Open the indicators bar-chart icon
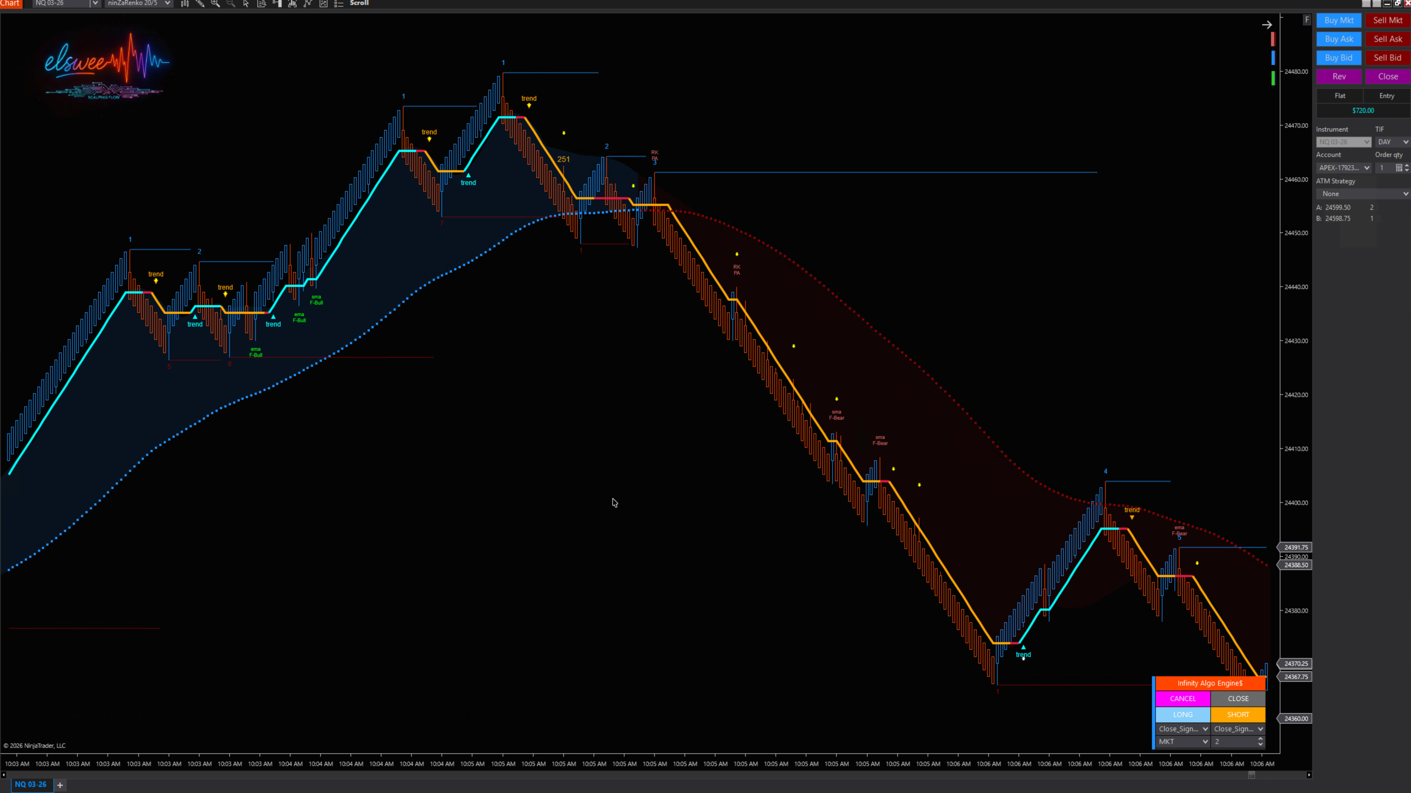The height and width of the screenshot is (793, 1411). tap(293, 3)
